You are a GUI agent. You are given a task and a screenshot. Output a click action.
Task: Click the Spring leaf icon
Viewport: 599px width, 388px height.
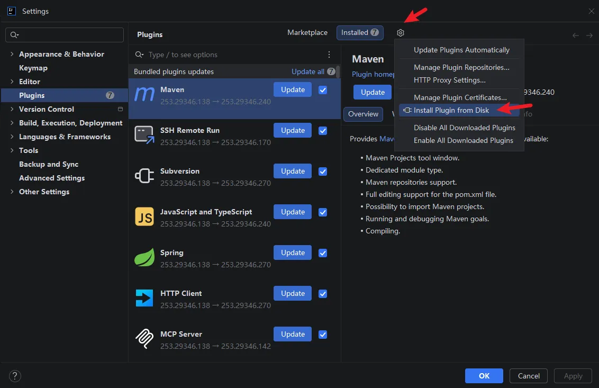point(144,257)
